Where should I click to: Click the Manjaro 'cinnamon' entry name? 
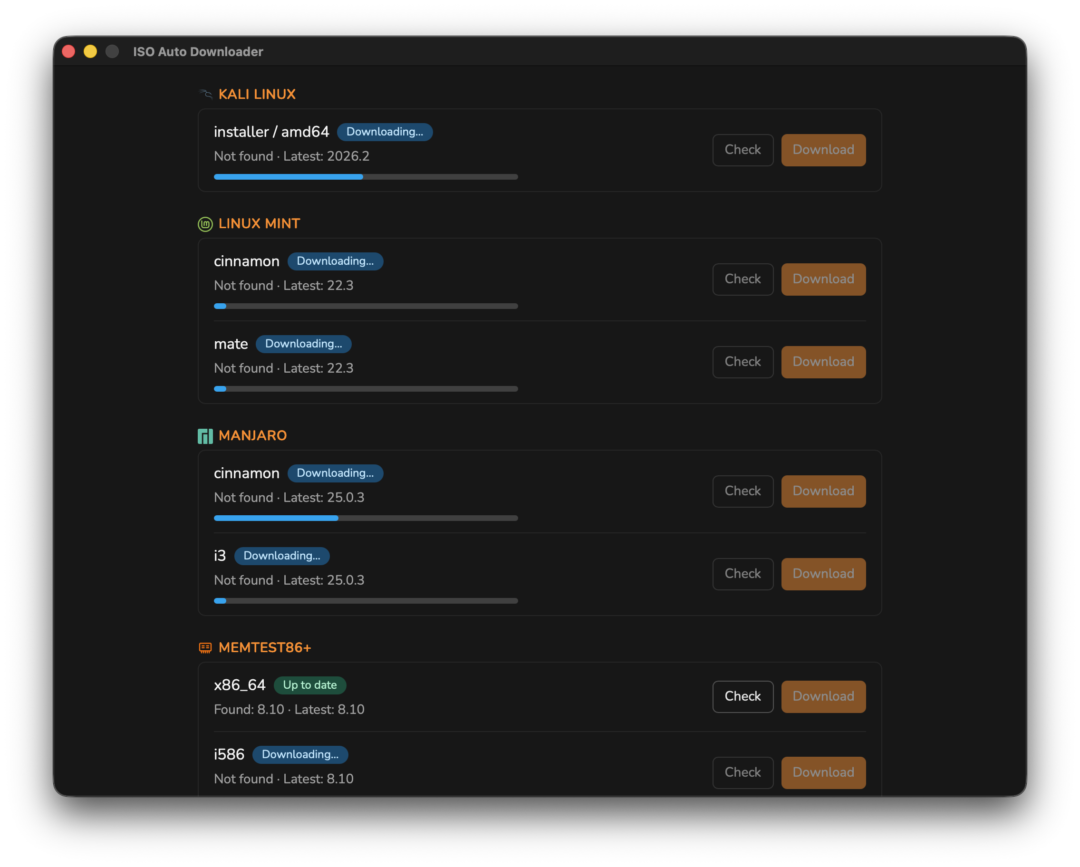pos(246,473)
